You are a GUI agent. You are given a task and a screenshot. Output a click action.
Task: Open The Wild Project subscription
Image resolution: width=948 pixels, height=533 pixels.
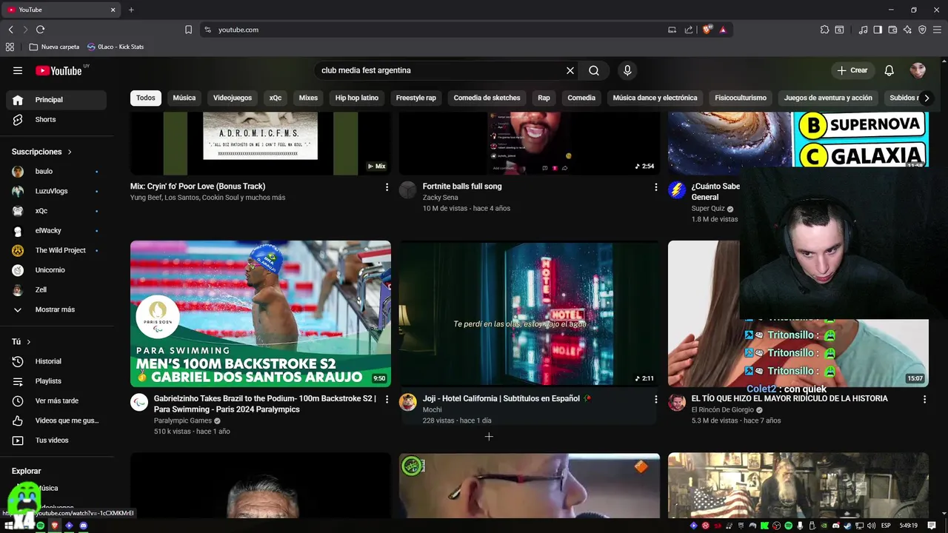56,250
